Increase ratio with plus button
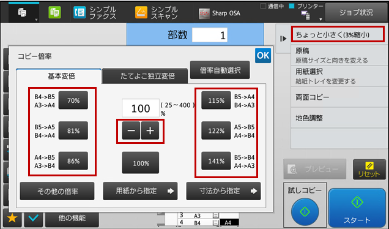The height and width of the screenshot is (229, 389). (150, 130)
